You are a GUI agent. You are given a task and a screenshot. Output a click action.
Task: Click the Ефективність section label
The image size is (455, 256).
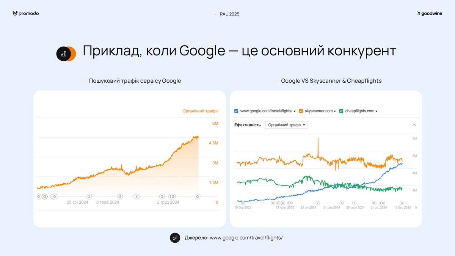coord(247,125)
